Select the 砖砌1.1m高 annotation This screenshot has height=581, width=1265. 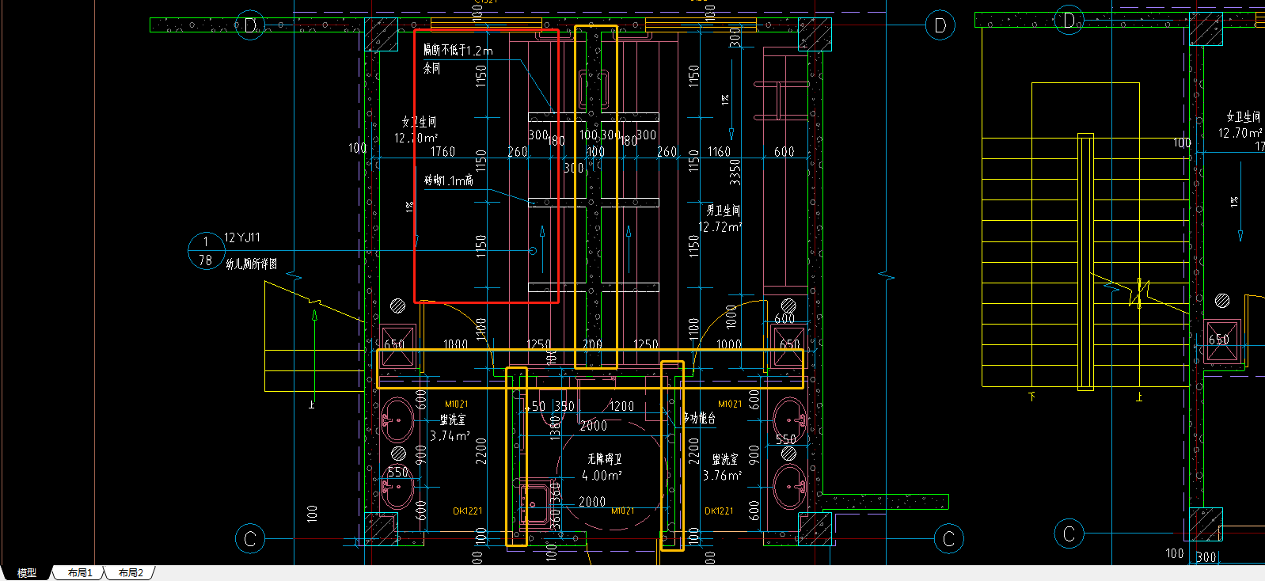click(449, 180)
